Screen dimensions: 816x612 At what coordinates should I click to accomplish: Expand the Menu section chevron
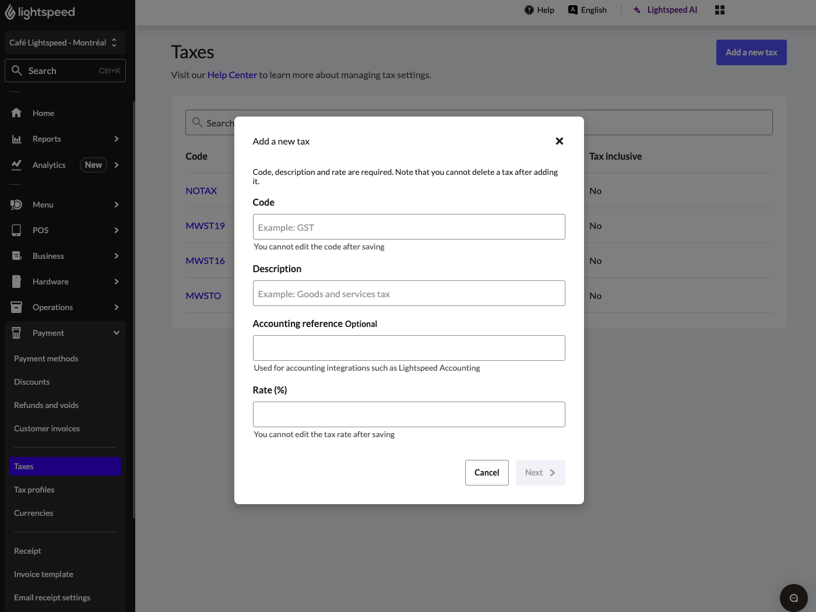coord(117,205)
